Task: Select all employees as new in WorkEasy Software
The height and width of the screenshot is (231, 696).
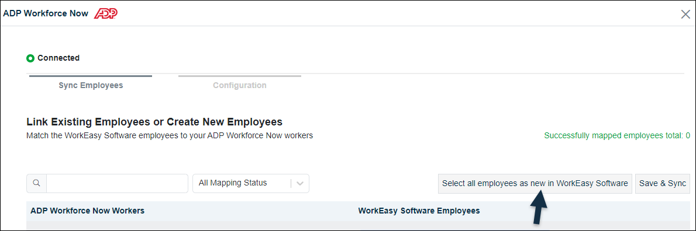Action: (x=535, y=183)
